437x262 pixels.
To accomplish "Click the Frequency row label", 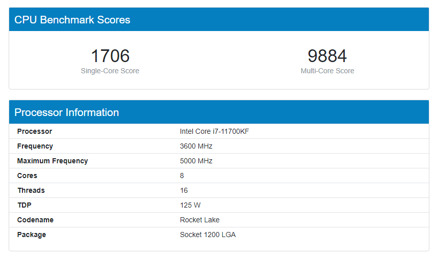I will (35, 147).
